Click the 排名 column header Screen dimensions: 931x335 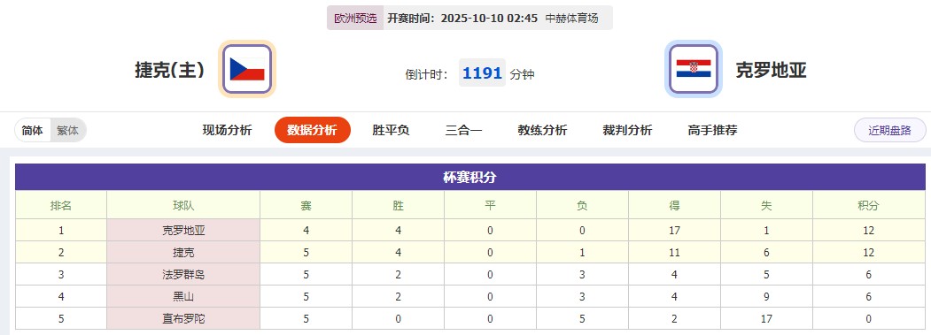(x=61, y=206)
